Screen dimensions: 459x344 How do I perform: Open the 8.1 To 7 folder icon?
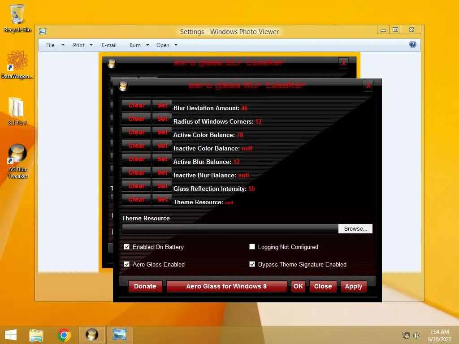coord(17,111)
